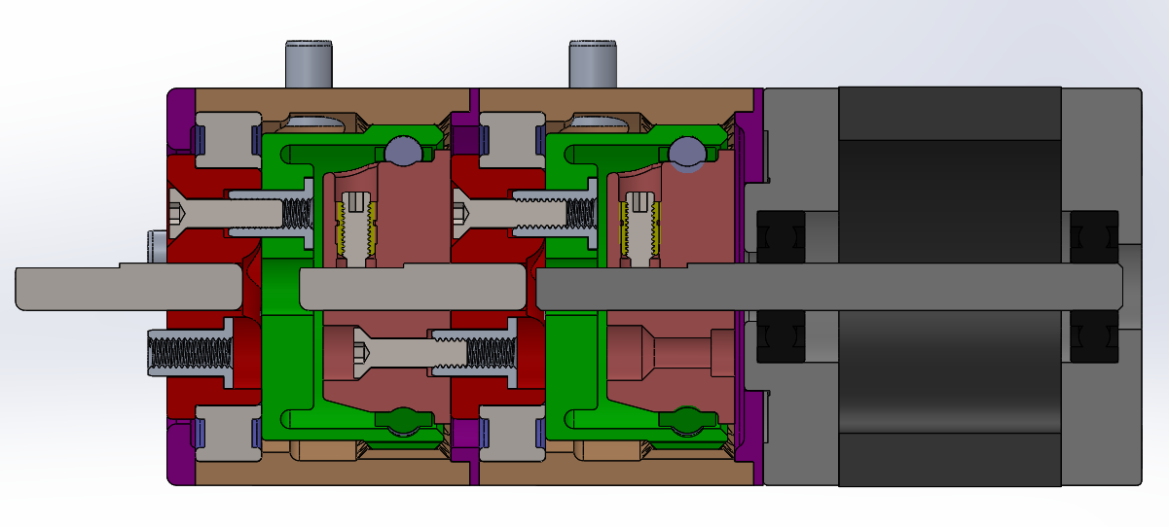The width and height of the screenshot is (1169, 527).
Task: Select the light gray output shaft protruding left
Action: point(128,288)
